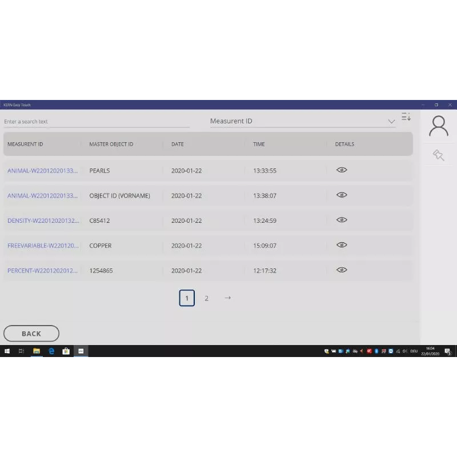Toggle the sort order icon
This screenshot has height=457, width=457.
click(406, 117)
